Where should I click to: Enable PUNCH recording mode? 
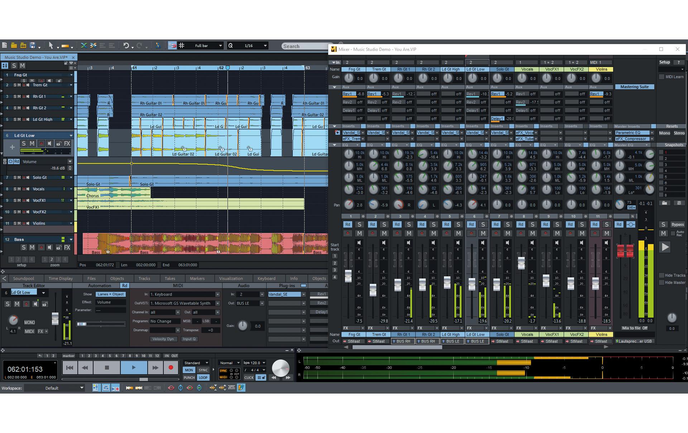(189, 377)
